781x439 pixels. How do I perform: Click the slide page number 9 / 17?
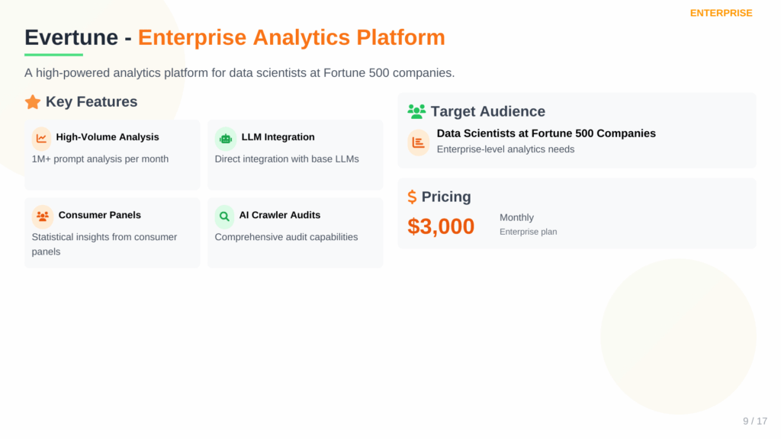755,421
